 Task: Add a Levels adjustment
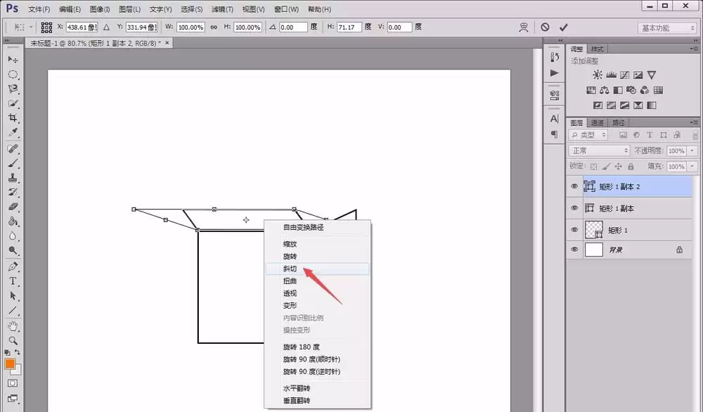611,75
